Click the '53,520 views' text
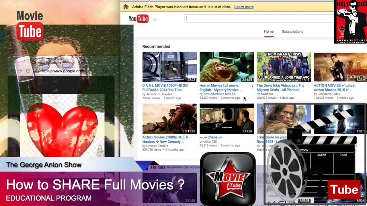367x206 pixels. pos(208,98)
